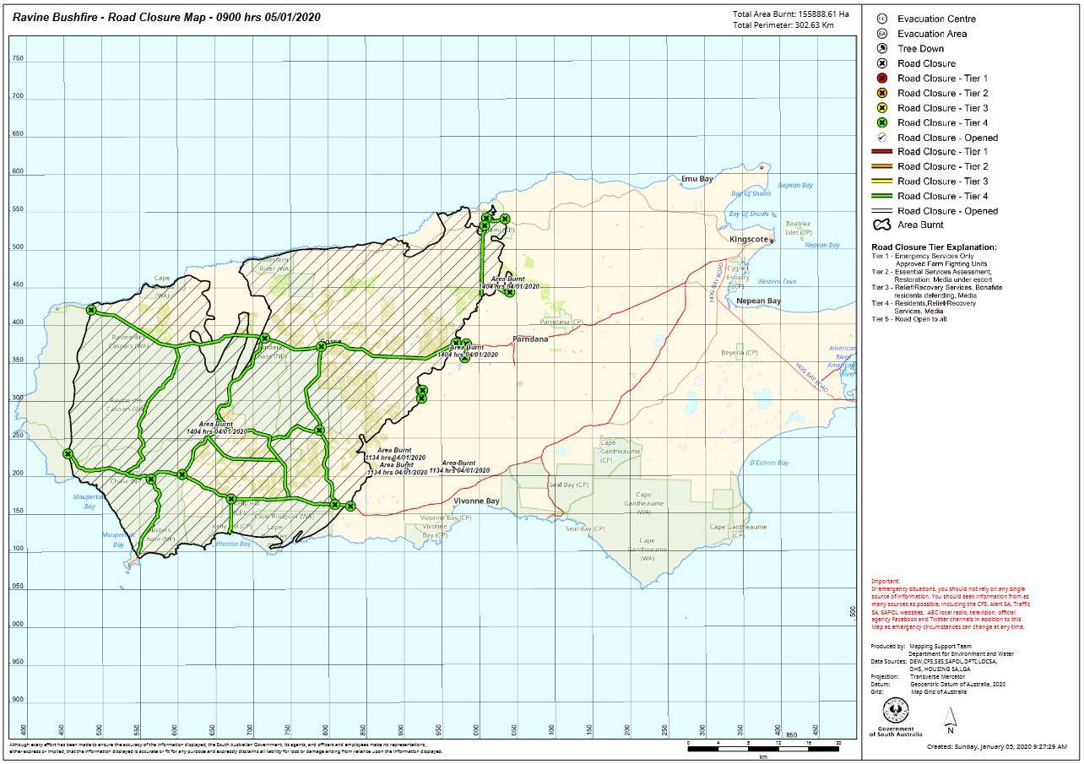1084x764 pixels.
Task: Click the 'Total Perimeter: 302.63 Km' text
Action: tap(783, 25)
